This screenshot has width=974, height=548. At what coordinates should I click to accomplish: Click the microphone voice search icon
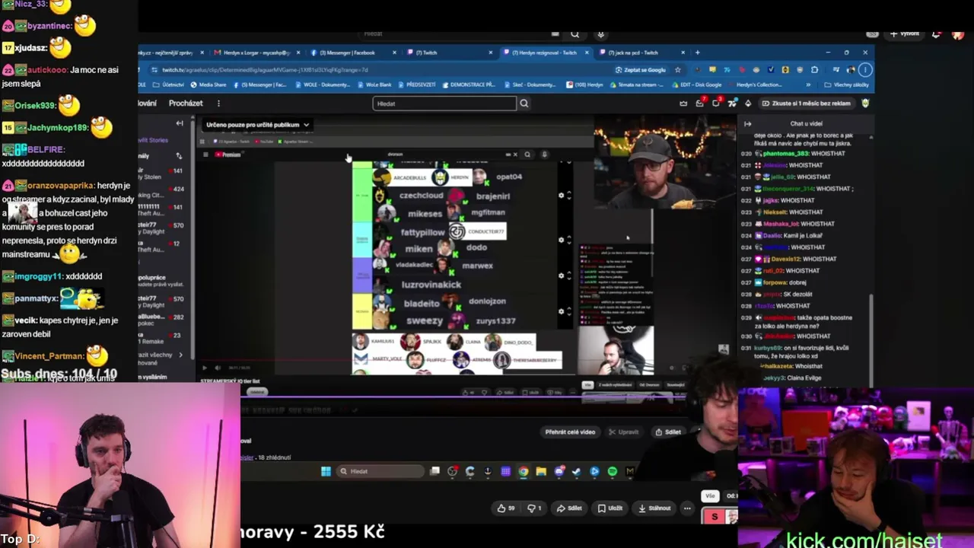tap(600, 33)
